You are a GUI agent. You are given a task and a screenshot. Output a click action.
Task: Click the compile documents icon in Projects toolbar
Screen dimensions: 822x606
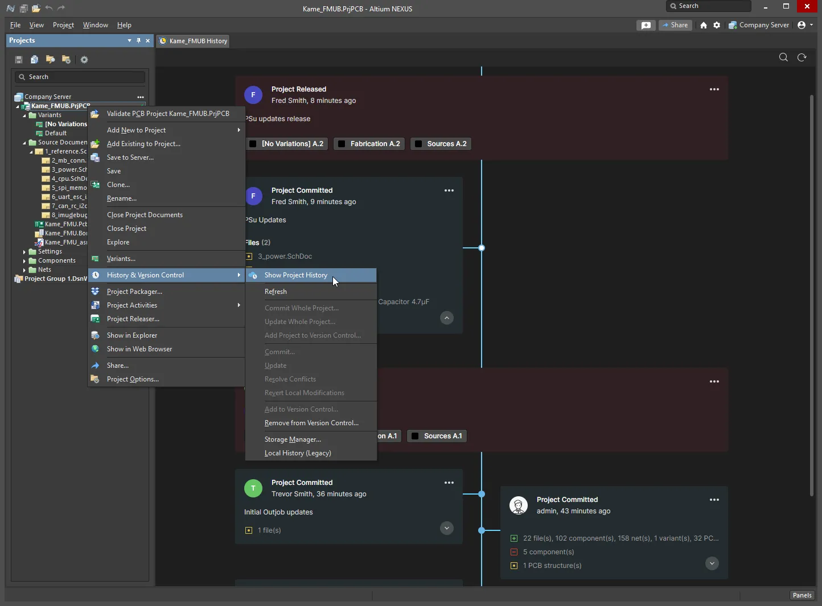(35, 60)
